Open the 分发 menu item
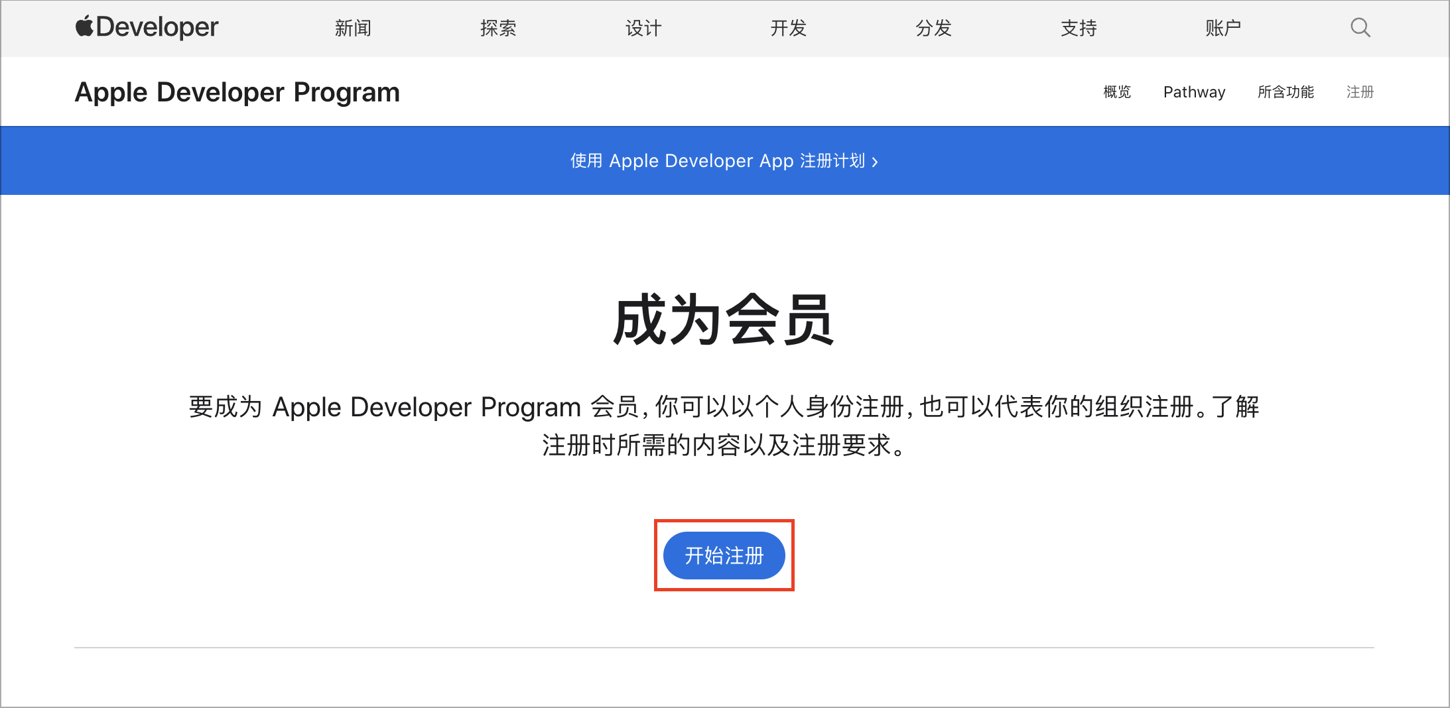The height and width of the screenshot is (708, 1450). tap(934, 28)
